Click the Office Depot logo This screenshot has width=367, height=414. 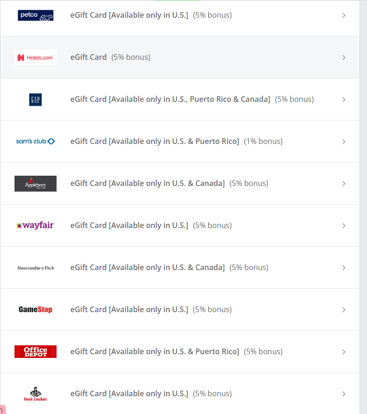[x=36, y=351]
